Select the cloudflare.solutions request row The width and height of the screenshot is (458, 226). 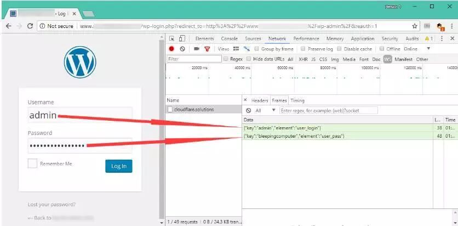click(204, 109)
